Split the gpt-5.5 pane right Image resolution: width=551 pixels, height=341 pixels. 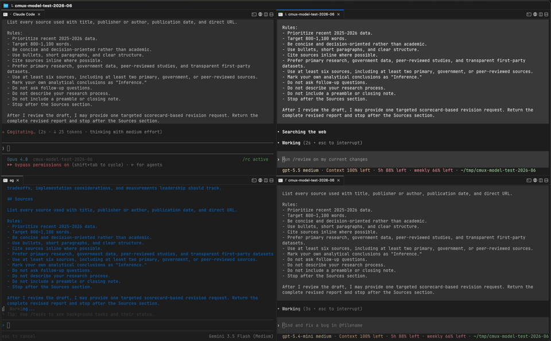pyautogui.click(x=541, y=14)
